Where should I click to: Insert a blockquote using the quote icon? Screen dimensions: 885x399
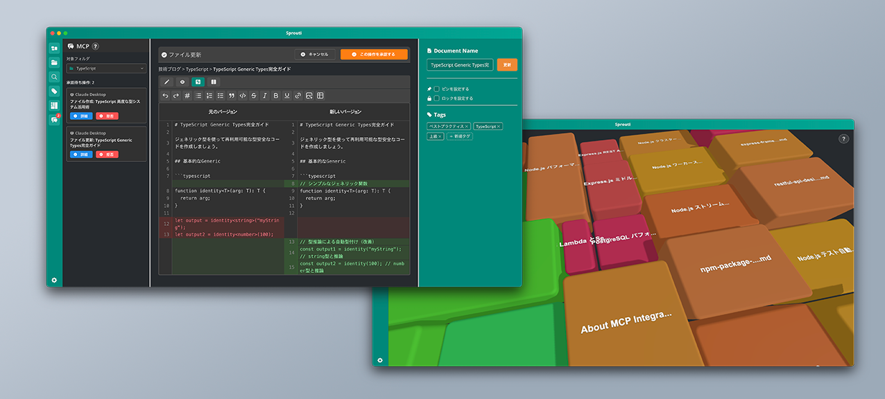click(232, 96)
